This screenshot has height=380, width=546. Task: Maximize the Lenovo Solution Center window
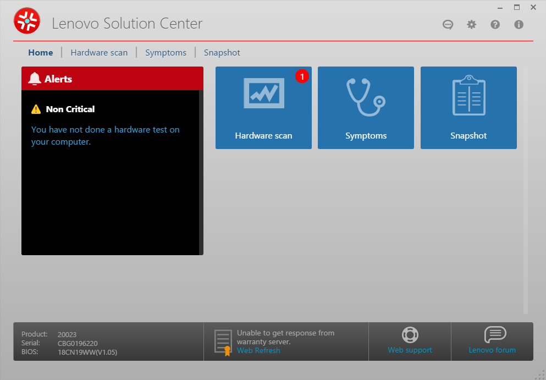pos(517,7)
